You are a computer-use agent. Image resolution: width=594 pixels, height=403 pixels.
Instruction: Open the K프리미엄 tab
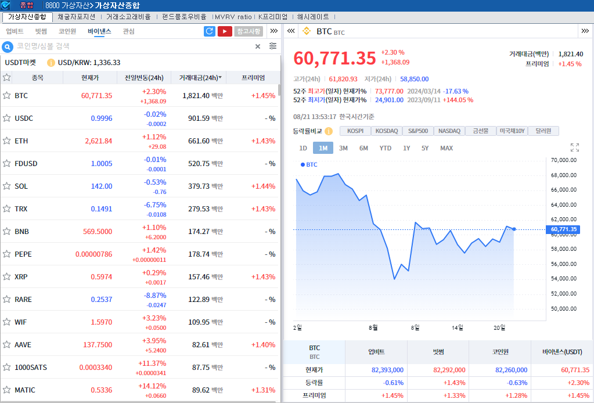pyautogui.click(x=273, y=17)
